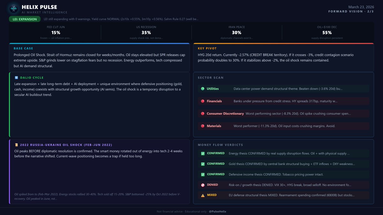Screen dimensions: 383x215
Task: Click the green dot next to Utilities
Action: click(x=202, y=89)
